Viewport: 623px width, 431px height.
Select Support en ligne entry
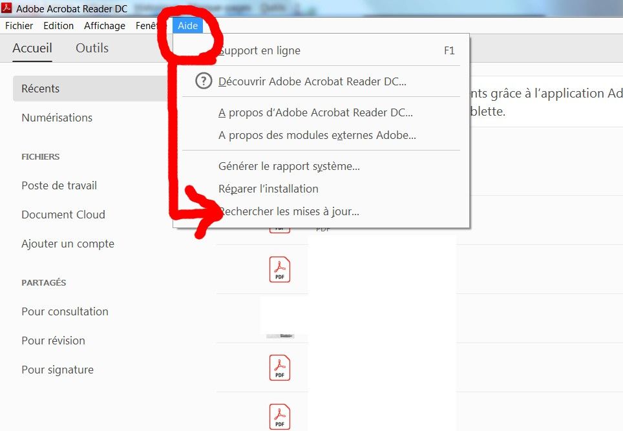pos(321,50)
